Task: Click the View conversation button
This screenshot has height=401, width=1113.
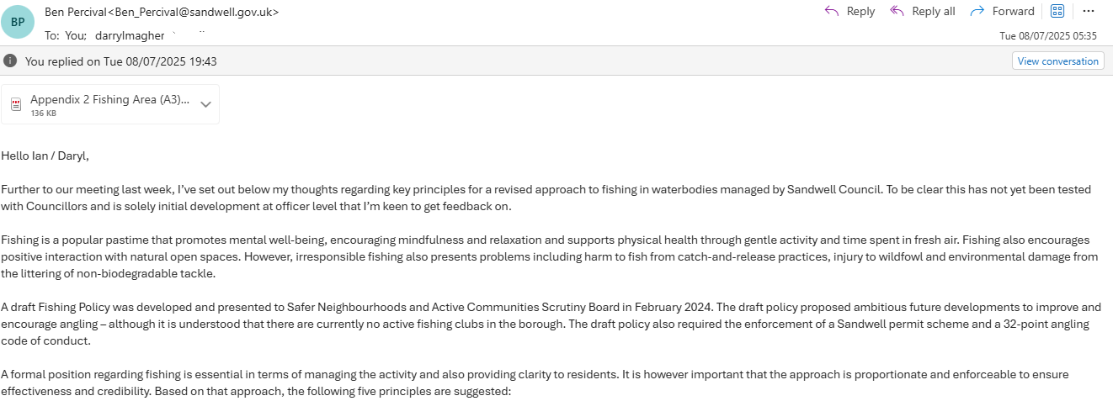Action: (x=1057, y=61)
